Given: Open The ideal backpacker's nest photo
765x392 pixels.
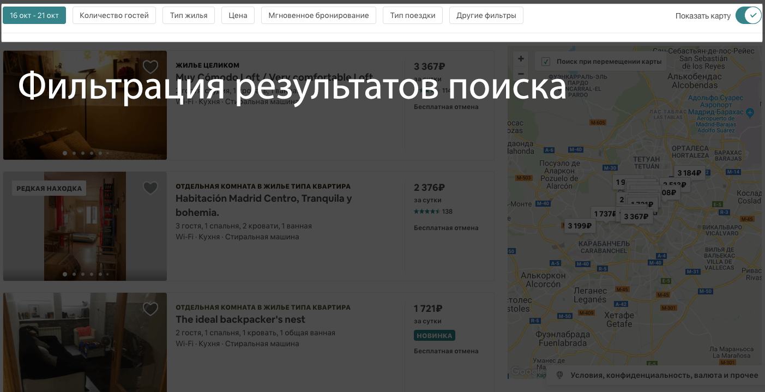Looking at the screenshot, I should (85, 342).
